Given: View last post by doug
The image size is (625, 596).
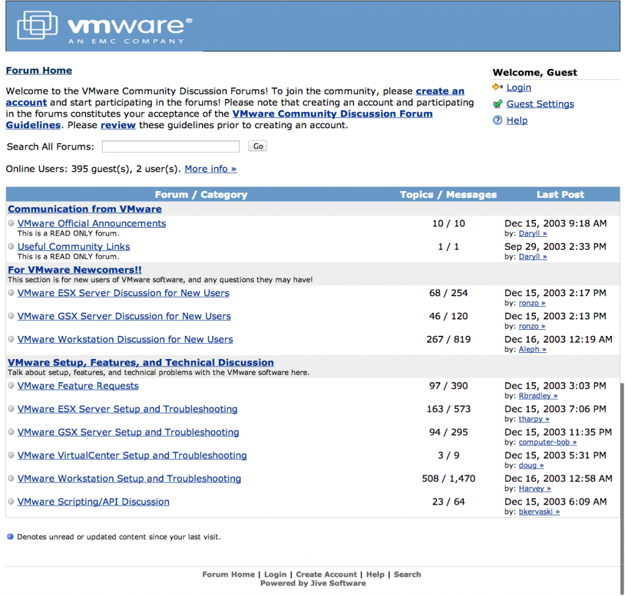Looking at the screenshot, I should [531, 465].
